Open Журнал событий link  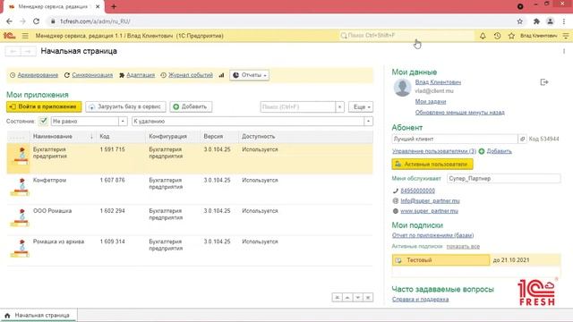(x=191, y=75)
